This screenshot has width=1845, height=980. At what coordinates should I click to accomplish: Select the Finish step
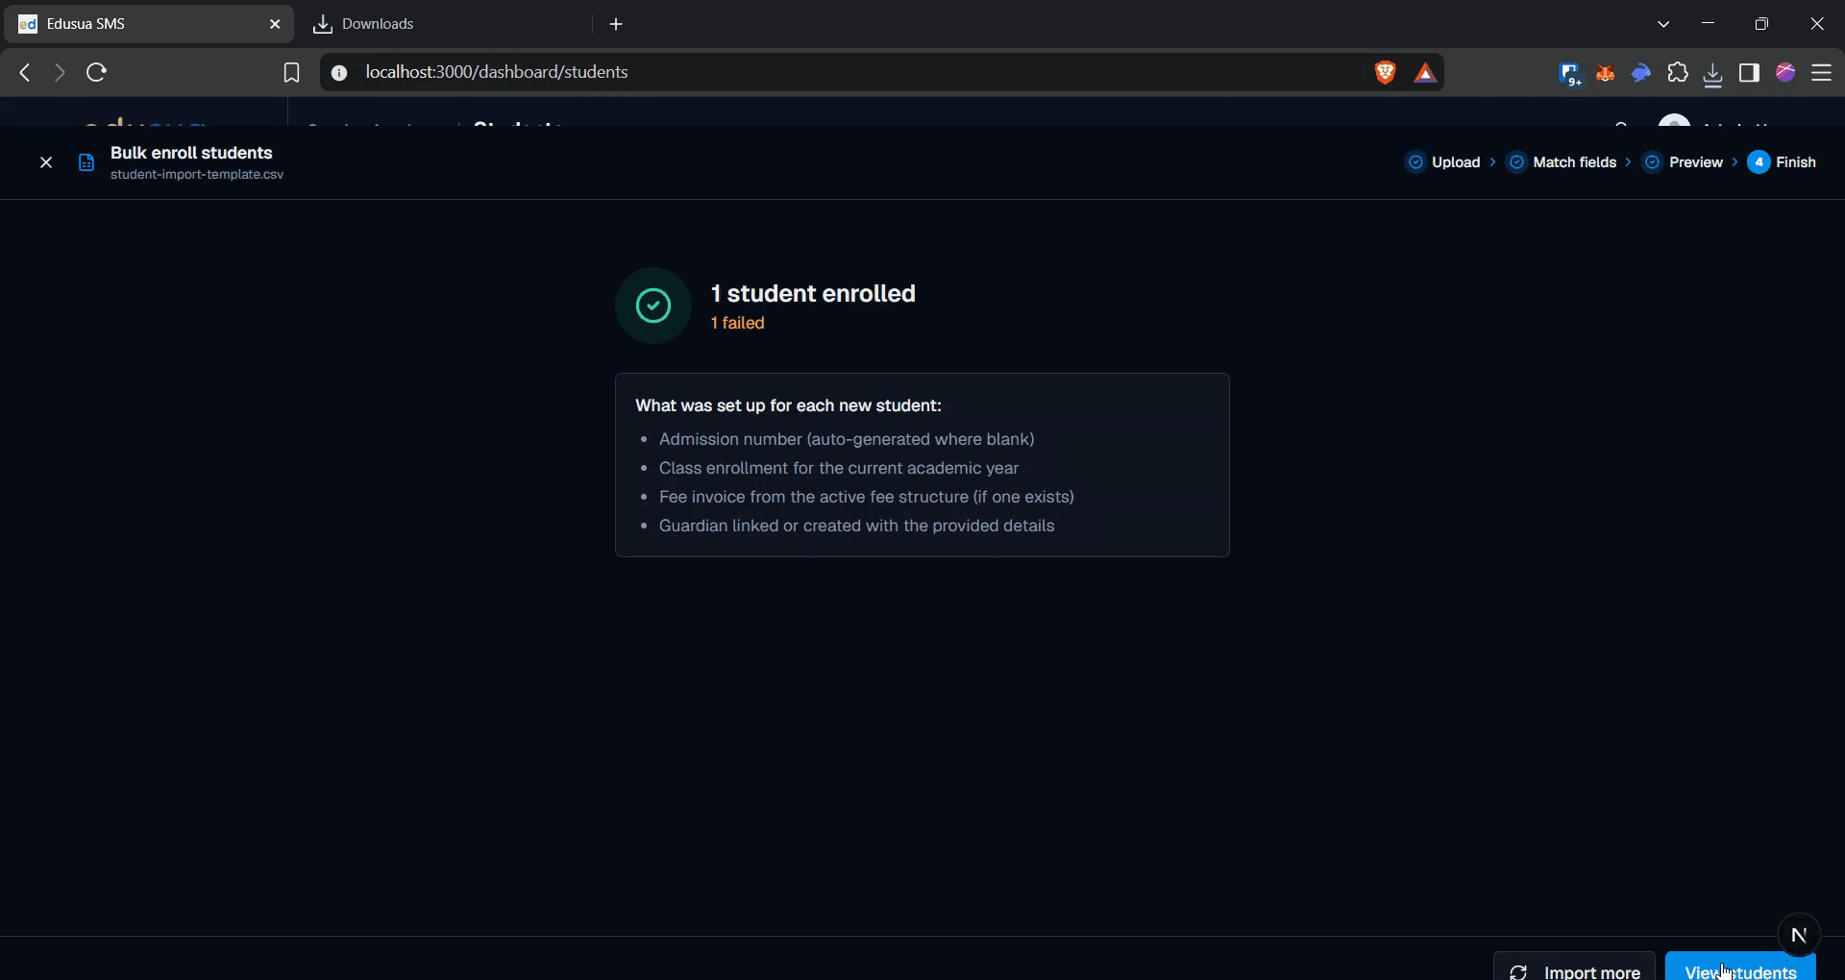coord(1782,162)
